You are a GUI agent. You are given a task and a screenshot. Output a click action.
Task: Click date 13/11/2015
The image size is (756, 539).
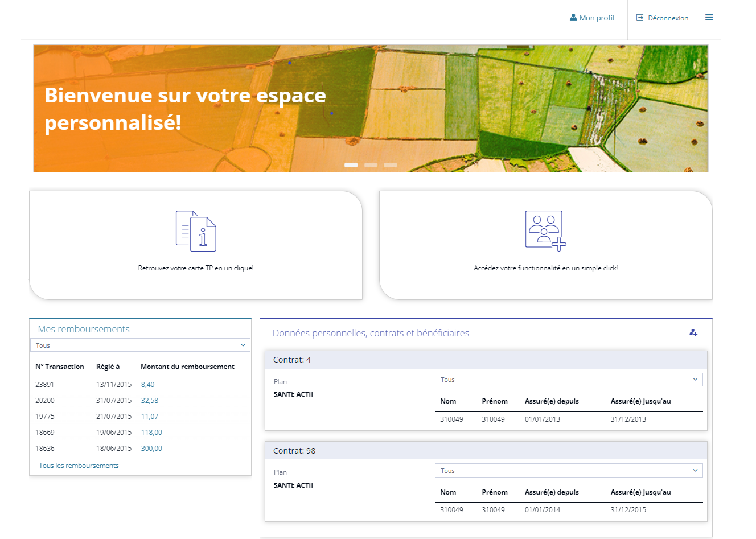click(x=114, y=385)
